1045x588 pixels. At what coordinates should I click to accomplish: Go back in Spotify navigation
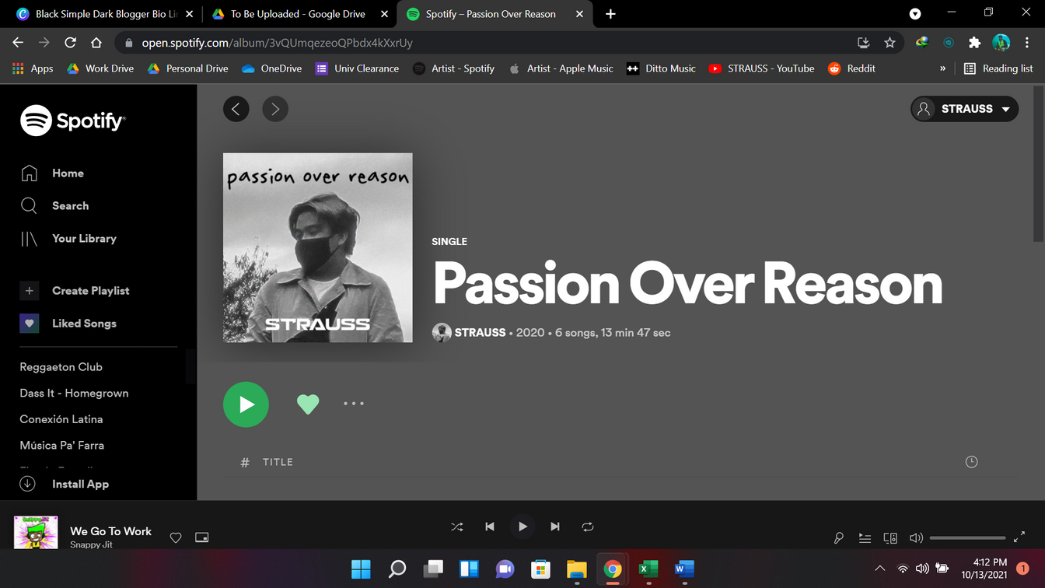(x=236, y=109)
